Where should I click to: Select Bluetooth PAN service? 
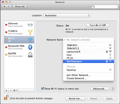coord(19,47)
